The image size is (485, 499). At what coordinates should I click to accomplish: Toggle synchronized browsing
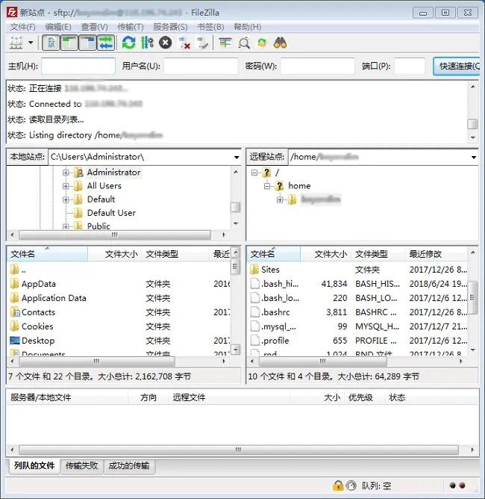262,43
